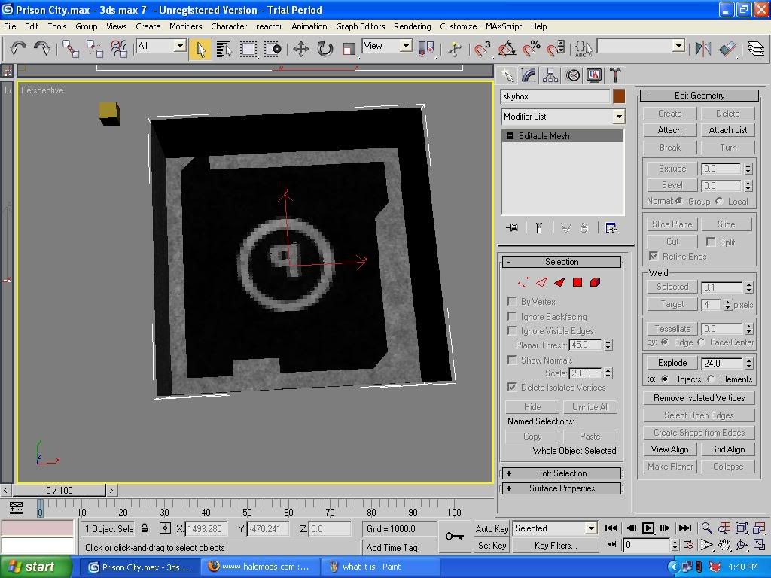Select Face sub-object level

[559, 282]
